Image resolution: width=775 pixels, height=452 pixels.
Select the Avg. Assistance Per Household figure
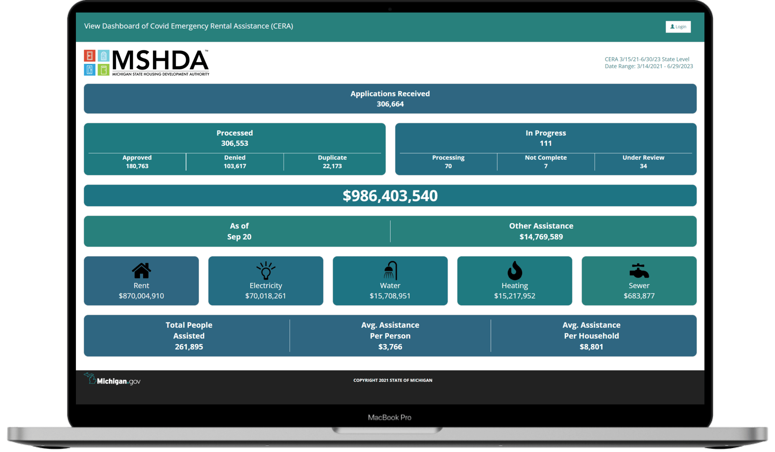[591, 336]
